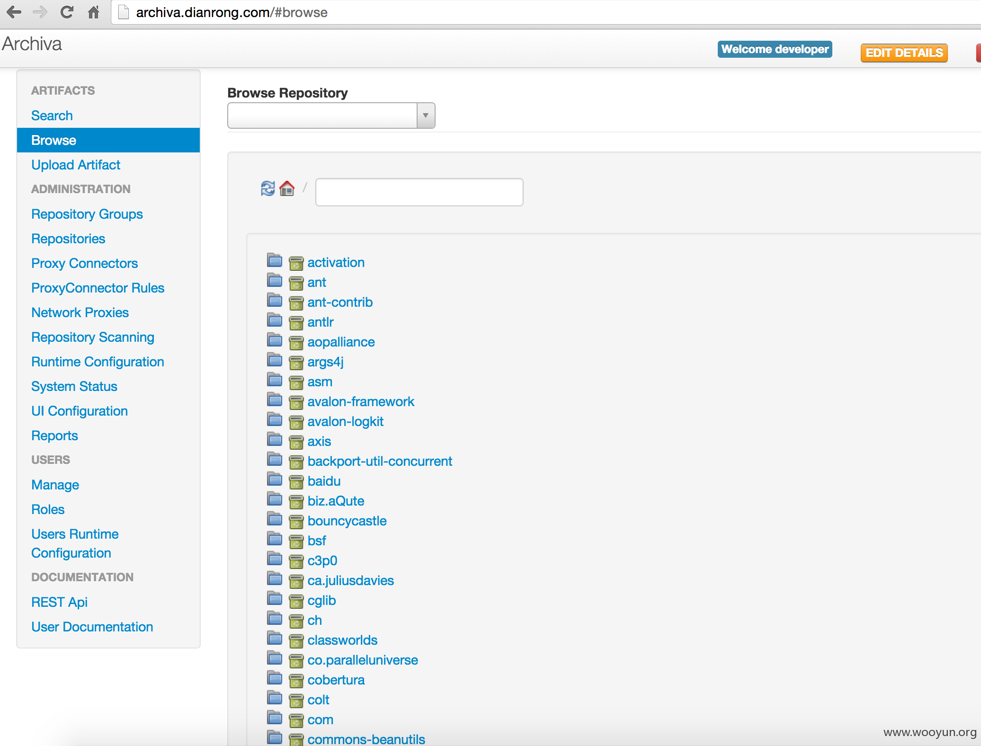Click the package icon beside ant
The width and height of the screenshot is (981, 746).
[296, 283]
